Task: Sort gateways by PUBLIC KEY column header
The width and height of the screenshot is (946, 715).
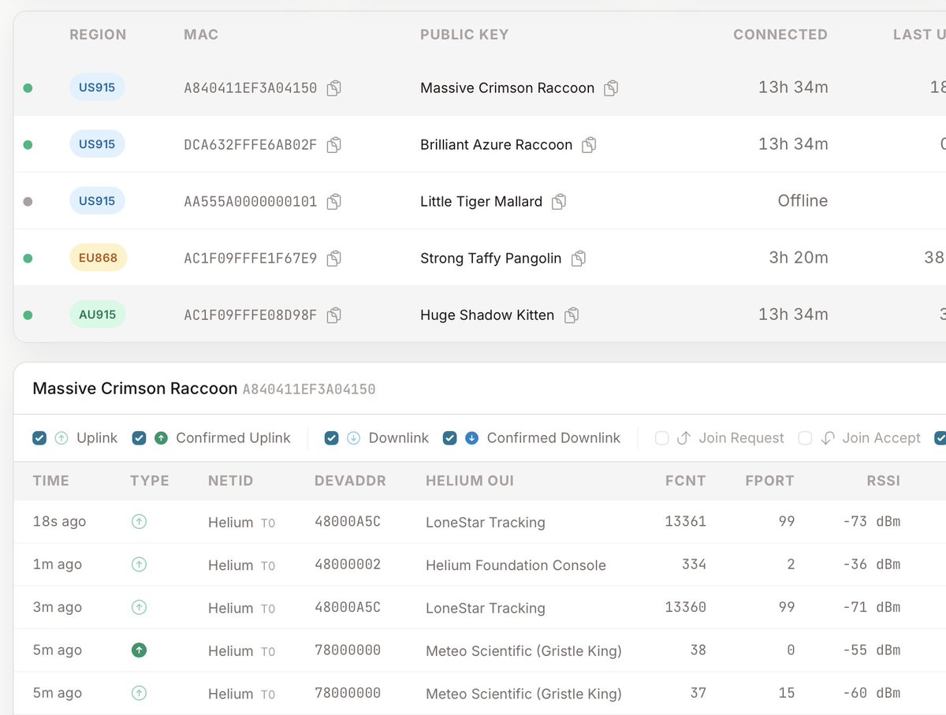Action: tap(464, 35)
